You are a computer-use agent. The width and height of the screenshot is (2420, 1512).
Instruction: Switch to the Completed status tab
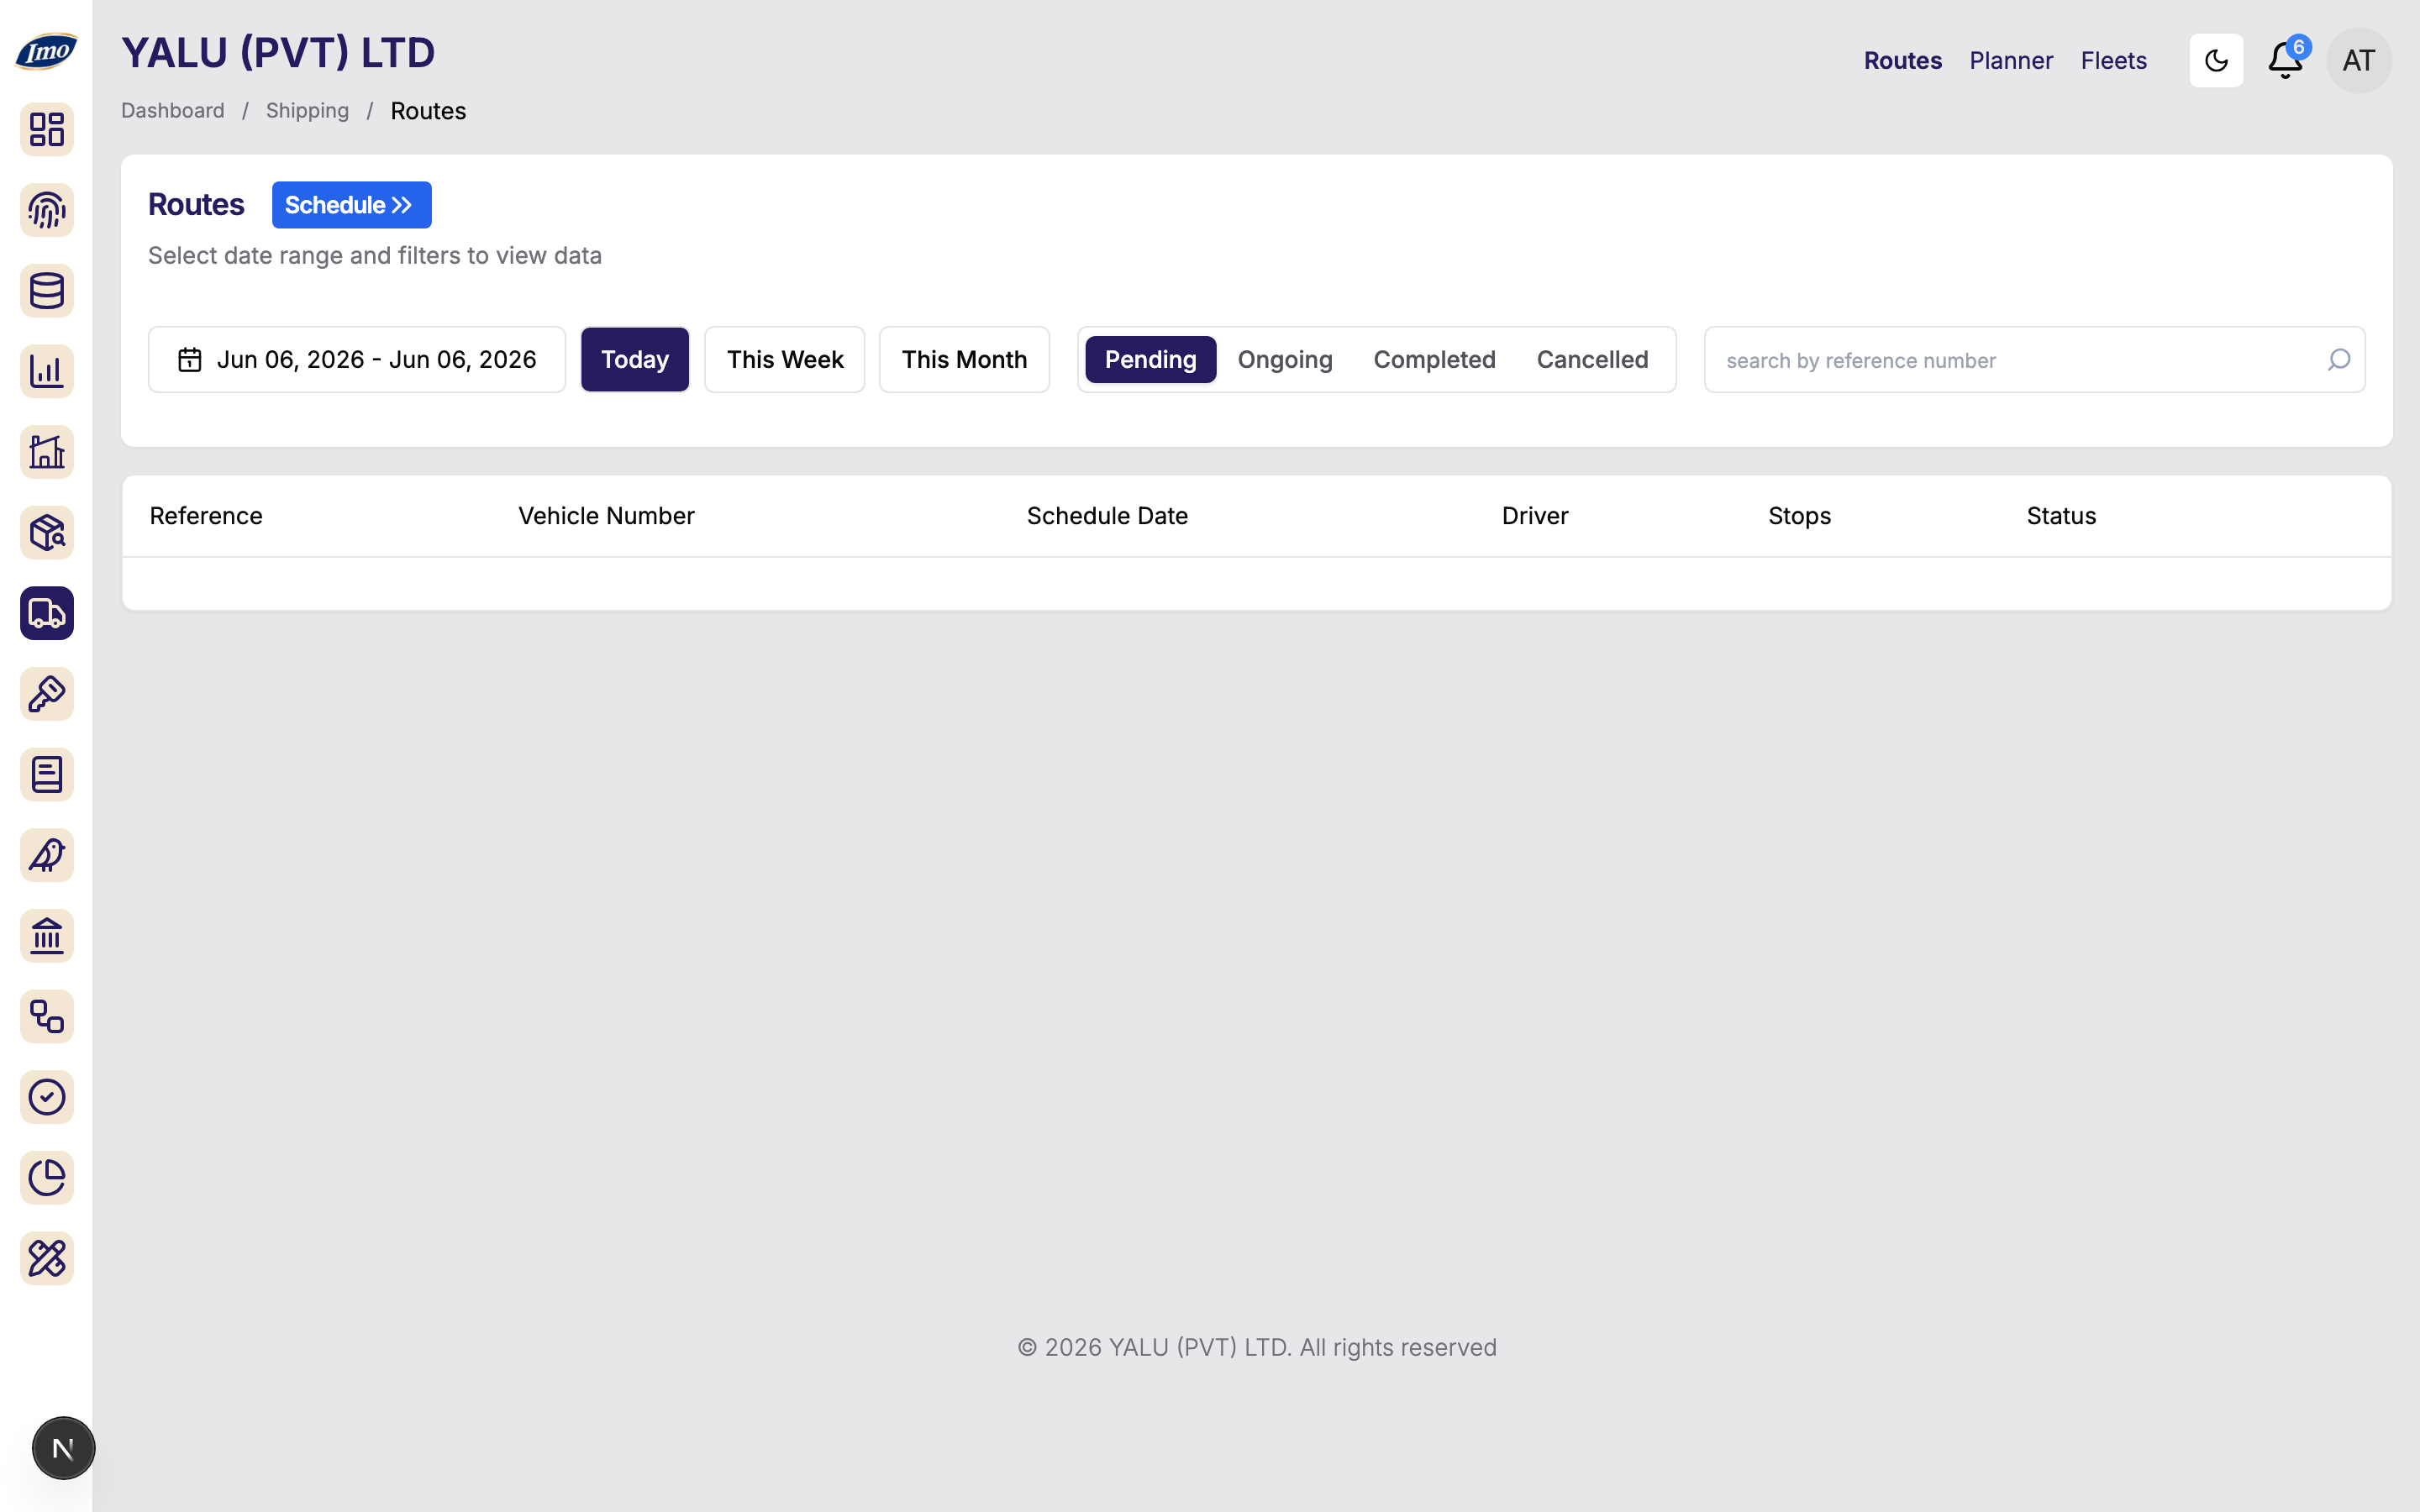pyautogui.click(x=1434, y=360)
